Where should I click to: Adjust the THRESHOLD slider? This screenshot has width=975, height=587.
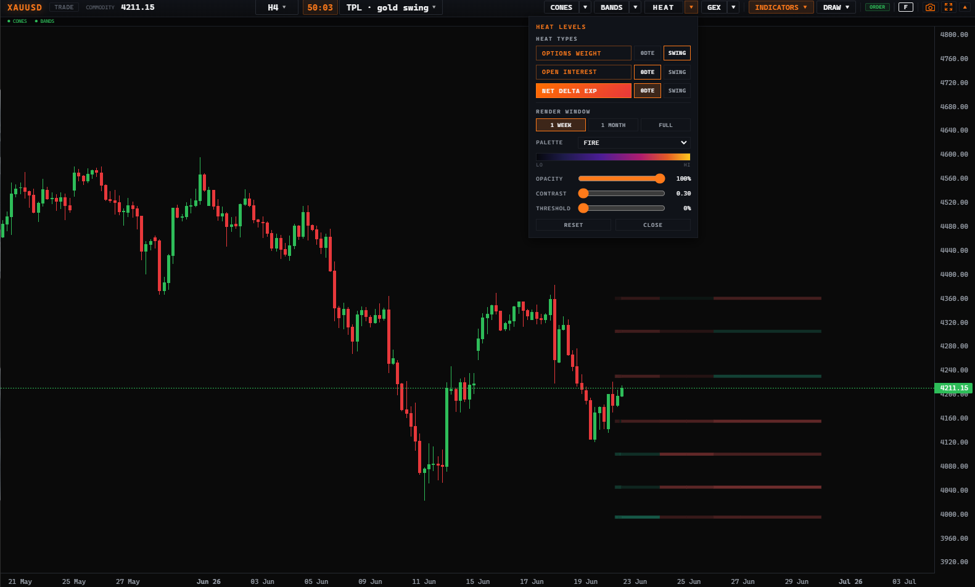(622, 208)
